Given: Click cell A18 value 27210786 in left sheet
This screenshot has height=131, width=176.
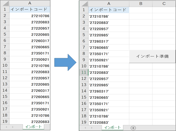Looking at the screenshot, I should point(30,116).
